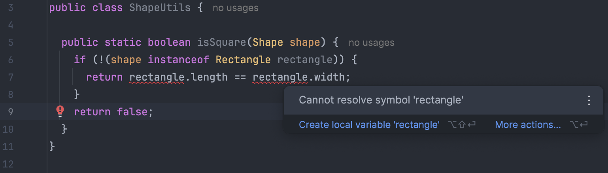Place cursor on the 'width' field
The image size is (608, 173).
tap(329, 77)
